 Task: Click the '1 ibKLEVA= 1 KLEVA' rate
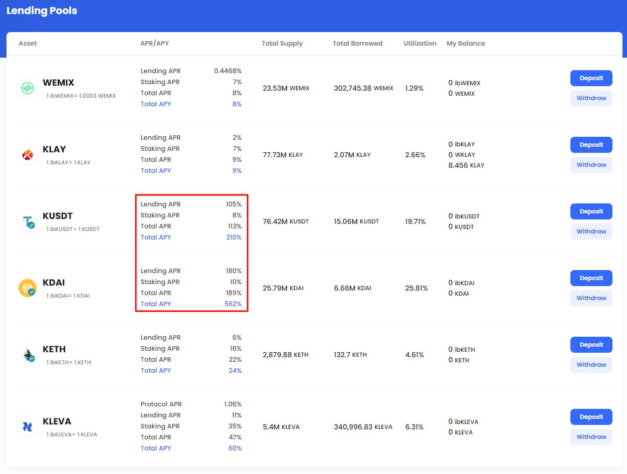[x=72, y=434]
